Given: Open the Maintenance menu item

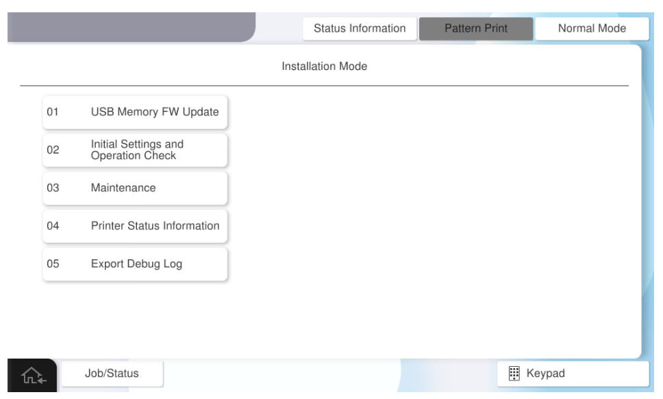Looking at the screenshot, I should click(x=123, y=188).
